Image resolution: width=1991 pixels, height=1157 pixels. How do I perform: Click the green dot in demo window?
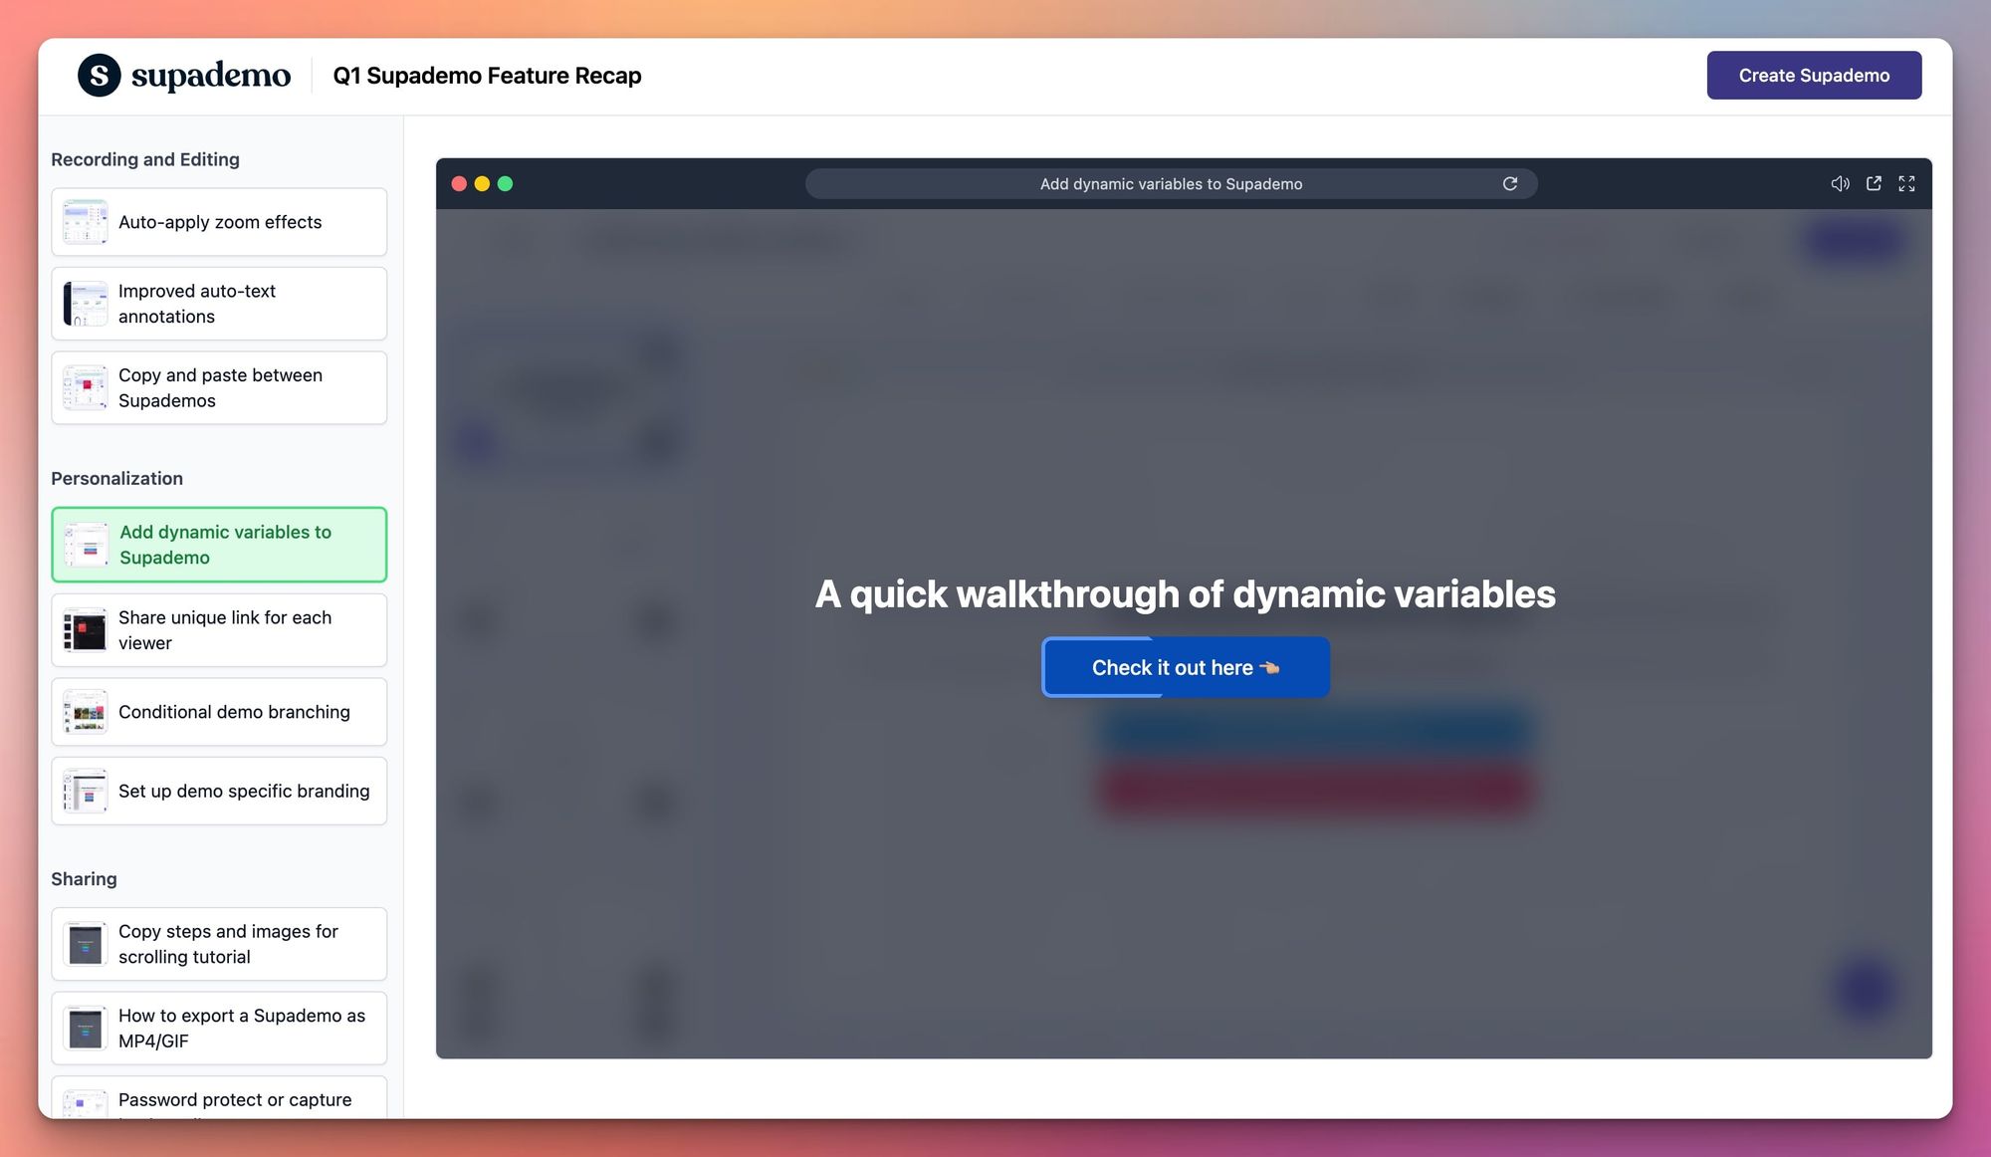coord(505,183)
